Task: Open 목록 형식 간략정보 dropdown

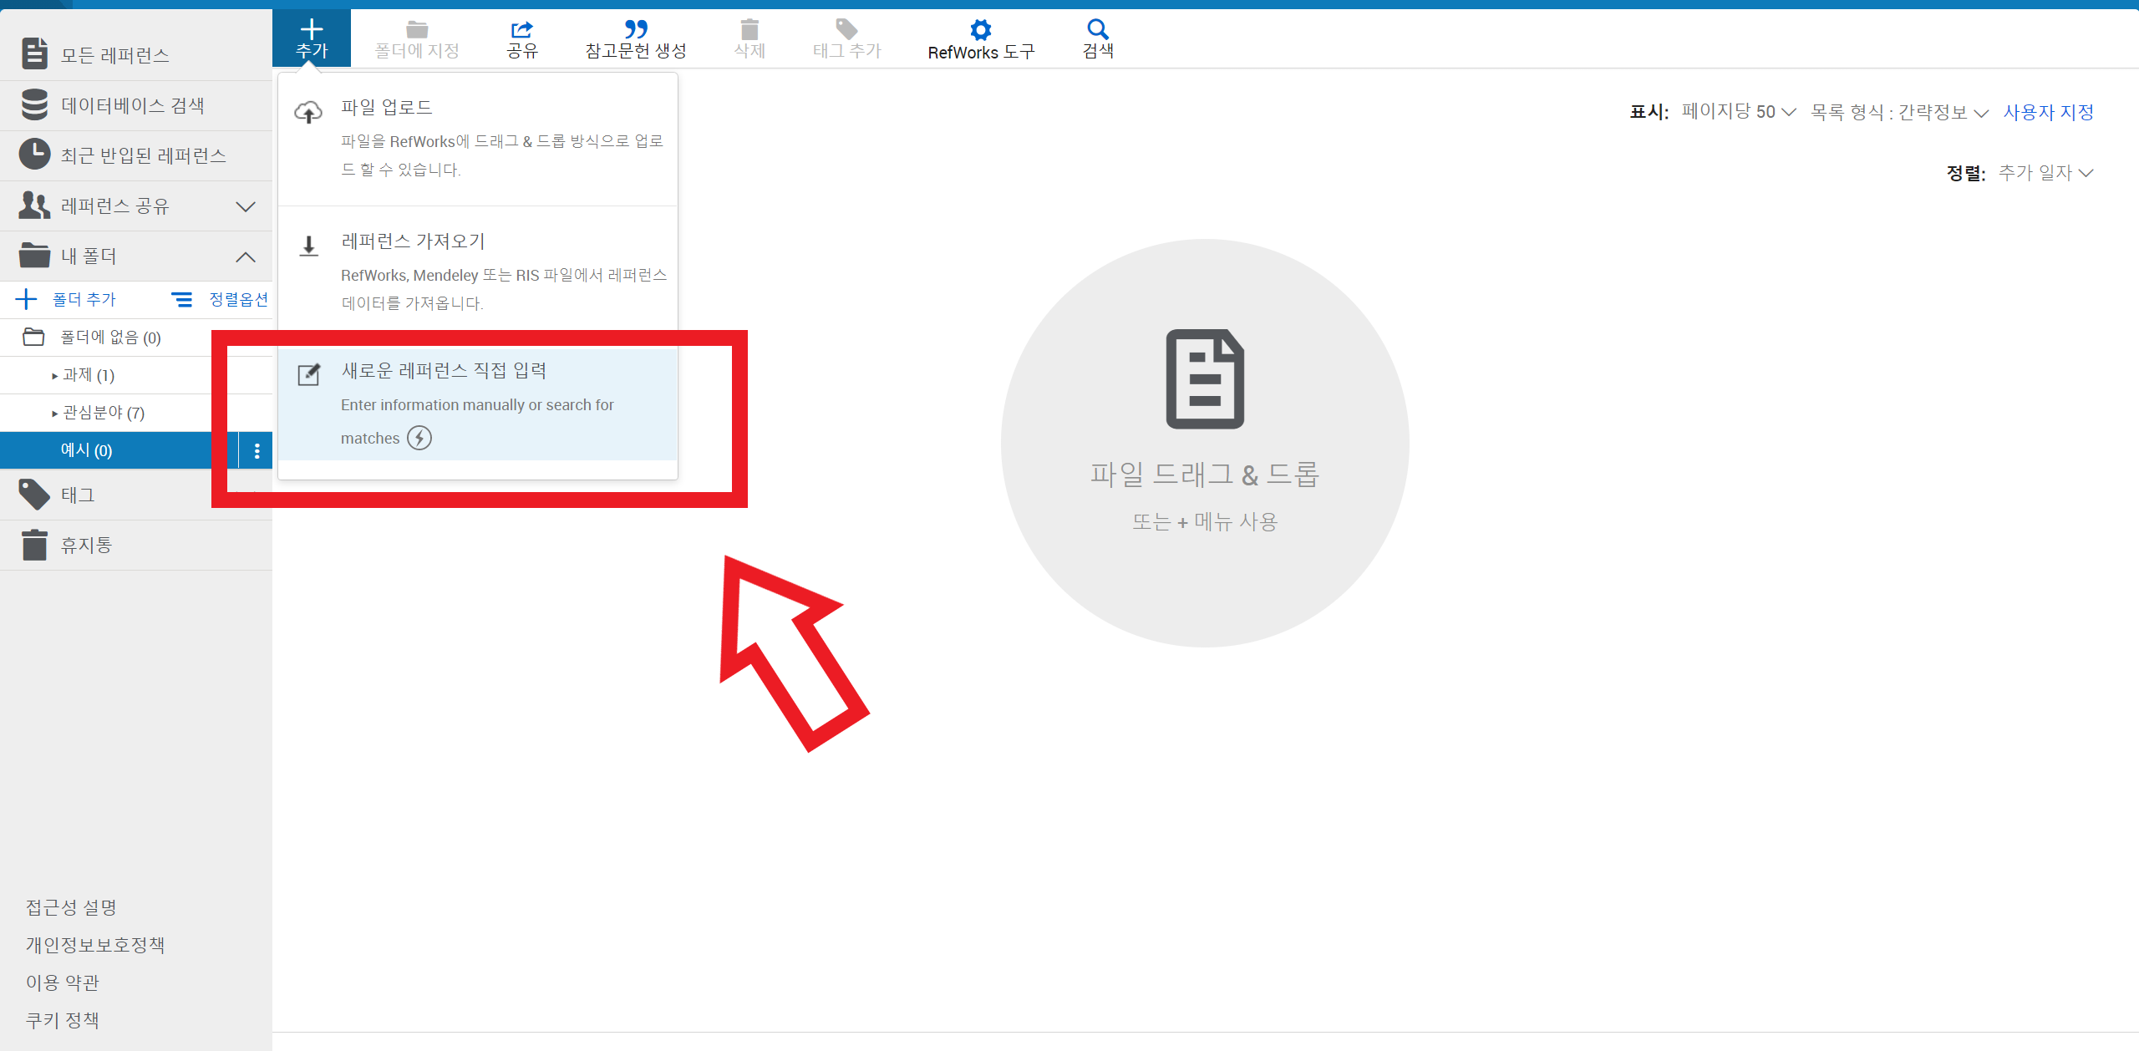Action: (x=1898, y=112)
